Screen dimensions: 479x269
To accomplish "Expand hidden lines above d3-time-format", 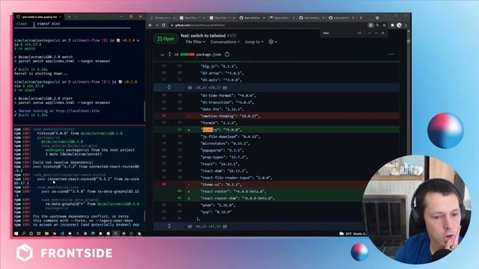I will pos(169,87).
